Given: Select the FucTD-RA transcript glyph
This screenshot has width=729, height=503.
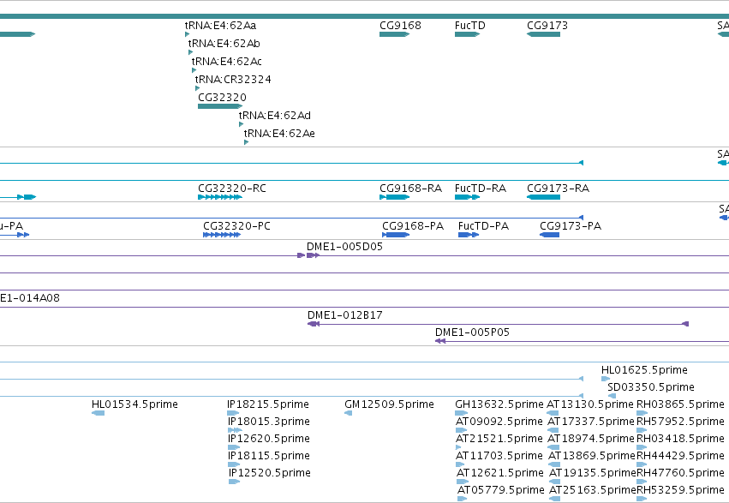Looking at the screenshot, I should pyautogui.click(x=467, y=197).
